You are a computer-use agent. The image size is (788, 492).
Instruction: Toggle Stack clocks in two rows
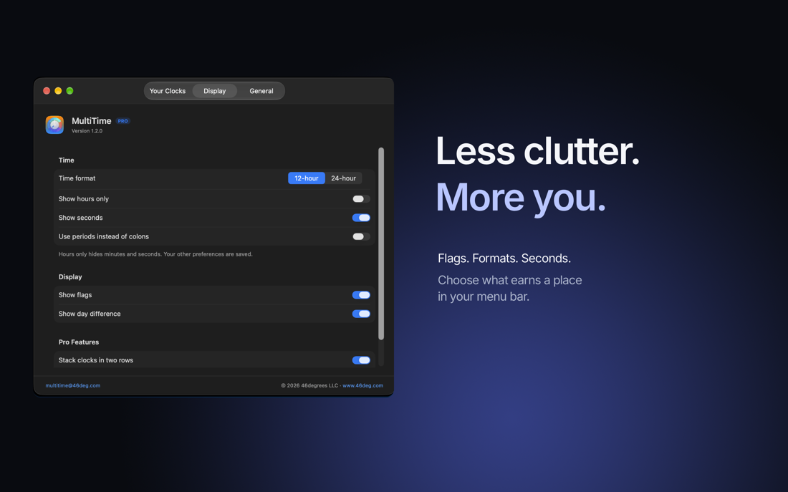pos(361,360)
